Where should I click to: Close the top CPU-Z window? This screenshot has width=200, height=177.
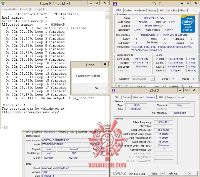tap(196, 3)
